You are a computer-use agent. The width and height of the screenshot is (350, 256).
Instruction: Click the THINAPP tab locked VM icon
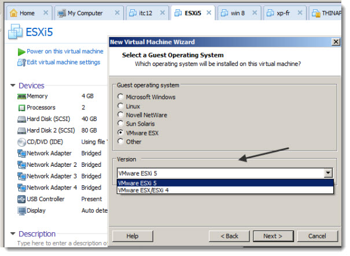(x=316, y=13)
